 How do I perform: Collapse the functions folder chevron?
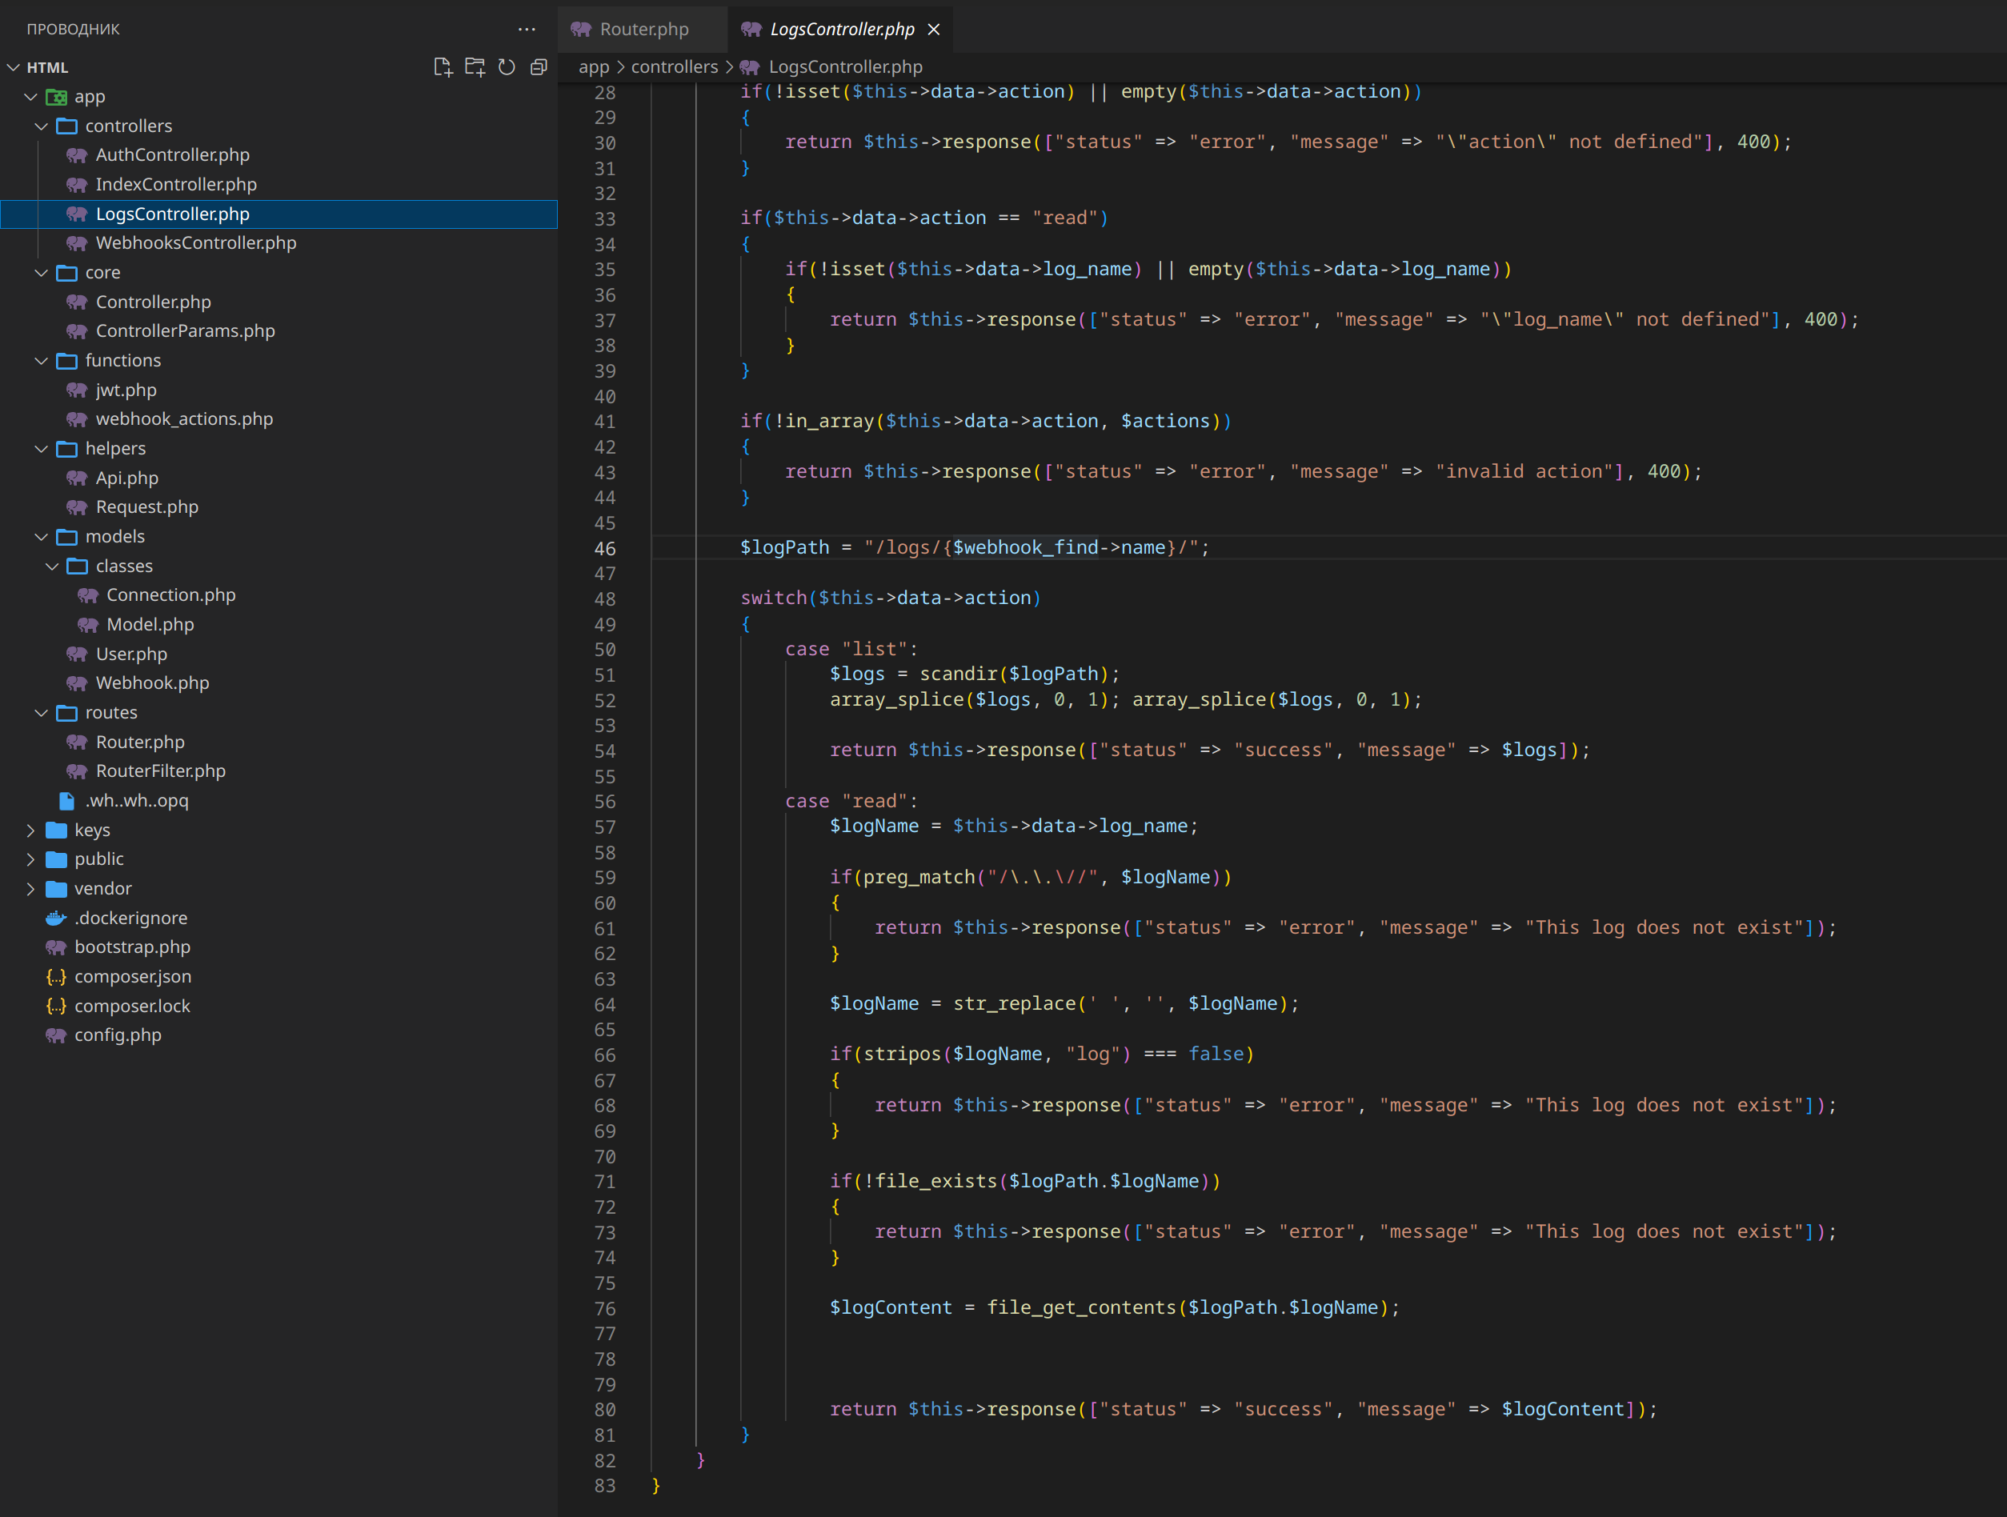pos(42,360)
